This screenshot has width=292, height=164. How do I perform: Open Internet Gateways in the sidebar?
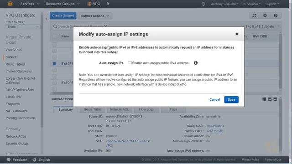19,71
